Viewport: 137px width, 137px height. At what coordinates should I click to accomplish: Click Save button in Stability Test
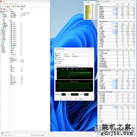click(x=71, y=99)
